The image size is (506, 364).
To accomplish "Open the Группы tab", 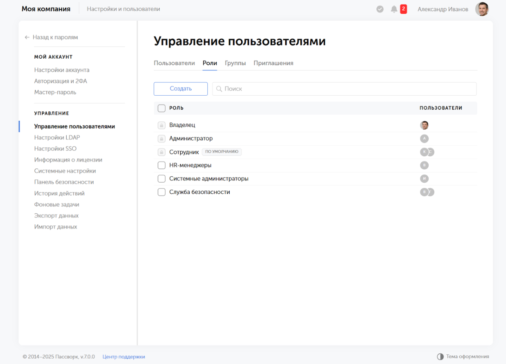I will point(235,63).
